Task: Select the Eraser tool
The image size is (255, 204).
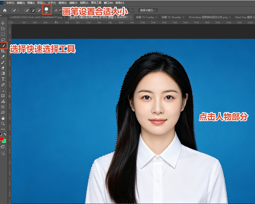Action: 3,68
